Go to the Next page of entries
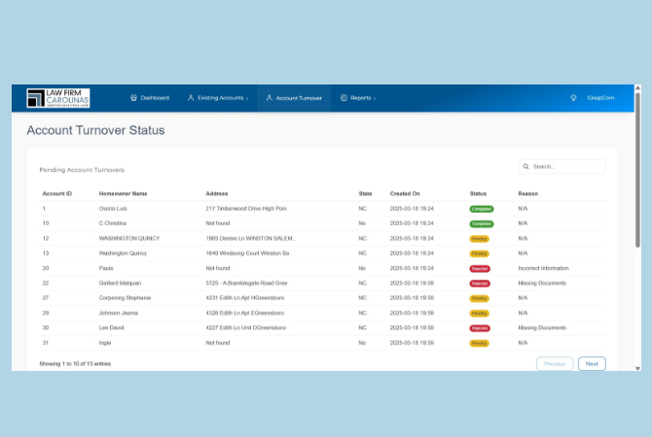This screenshot has width=652, height=437. [591, 363]
